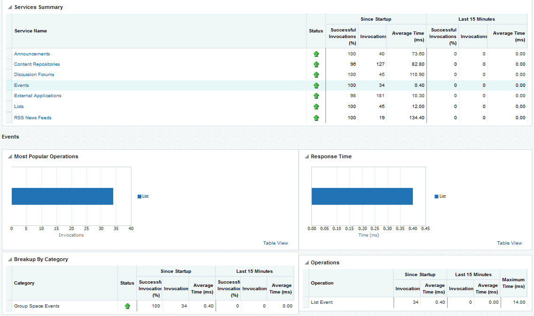Click the Content Repositories status arrow icon
The image size is (534, 316).
point(316,64)
